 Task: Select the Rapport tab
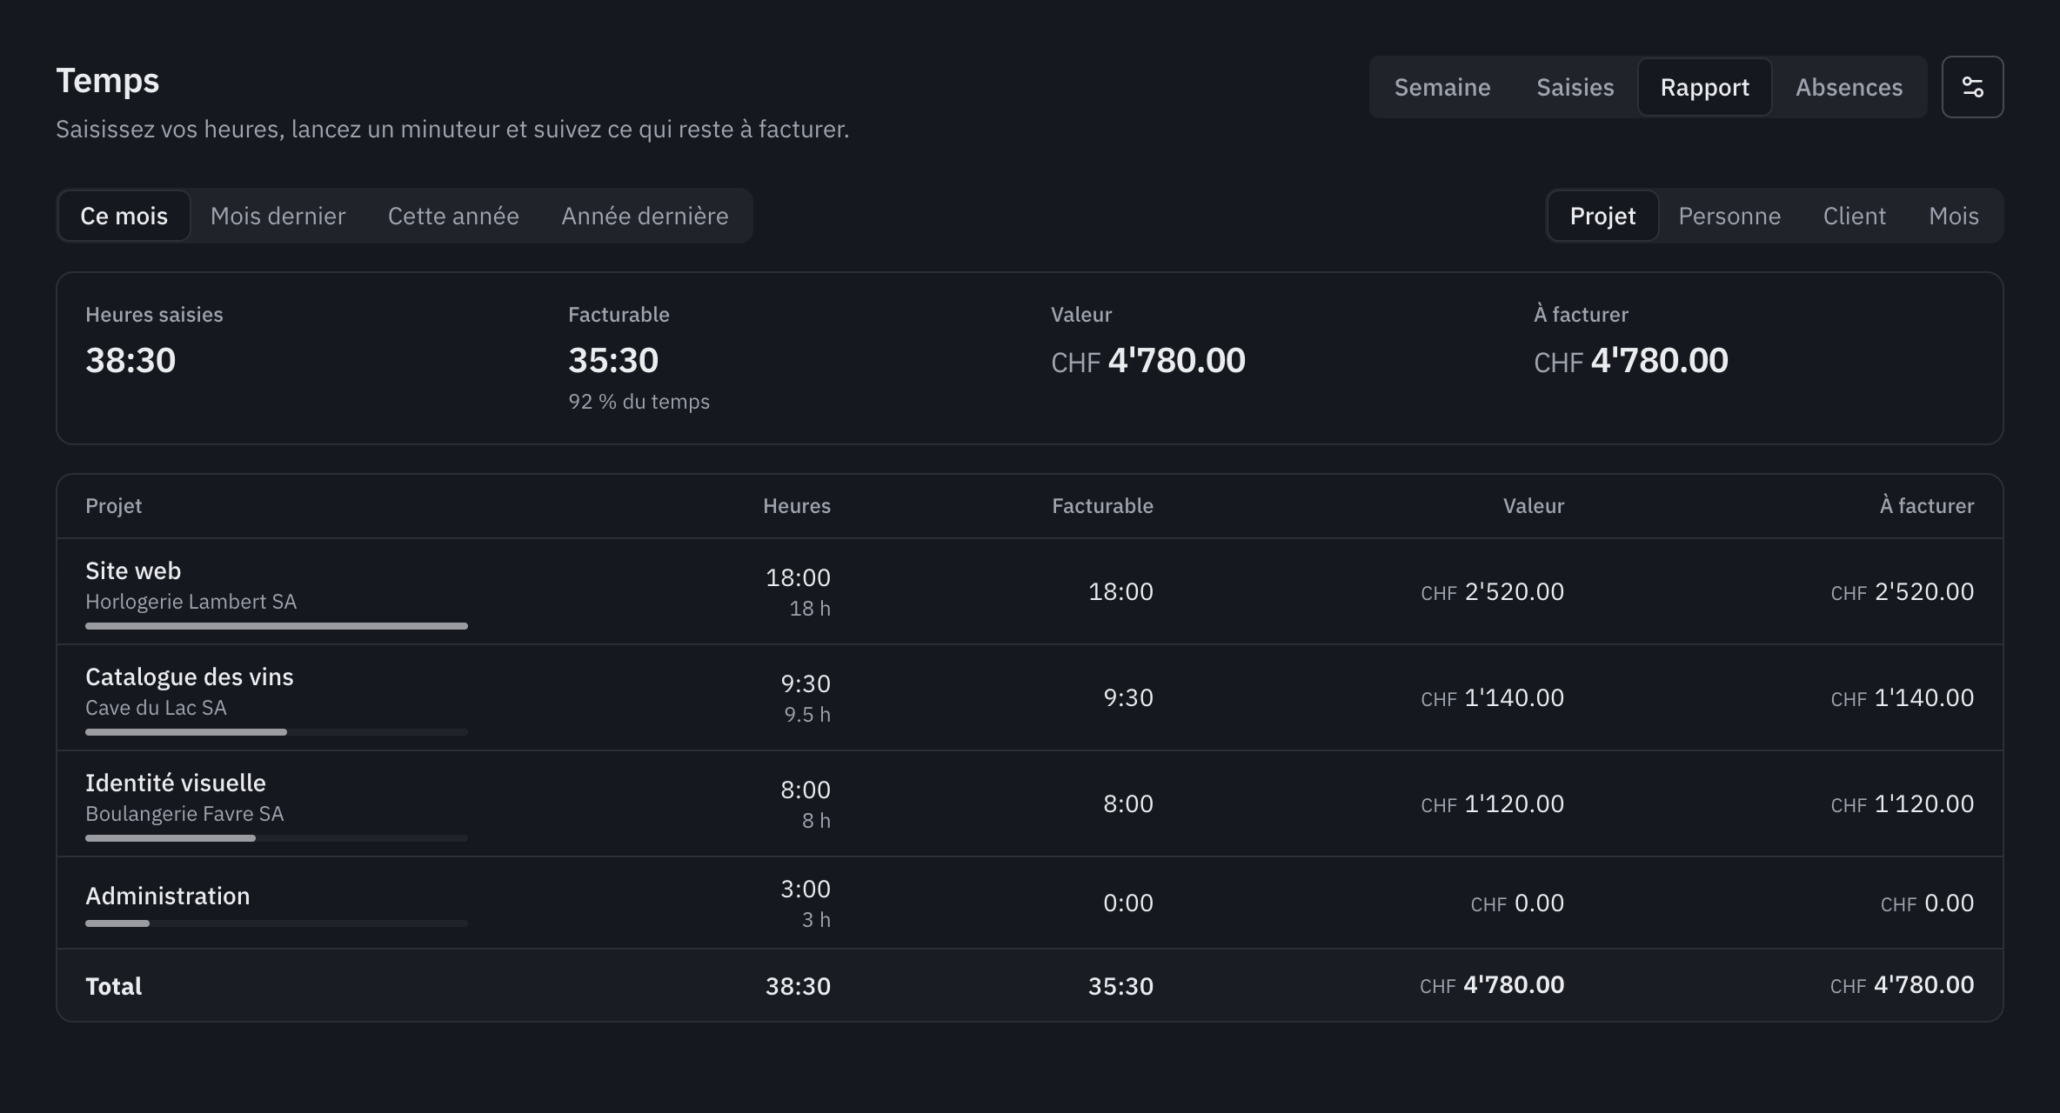click(x=1704, y=87)
